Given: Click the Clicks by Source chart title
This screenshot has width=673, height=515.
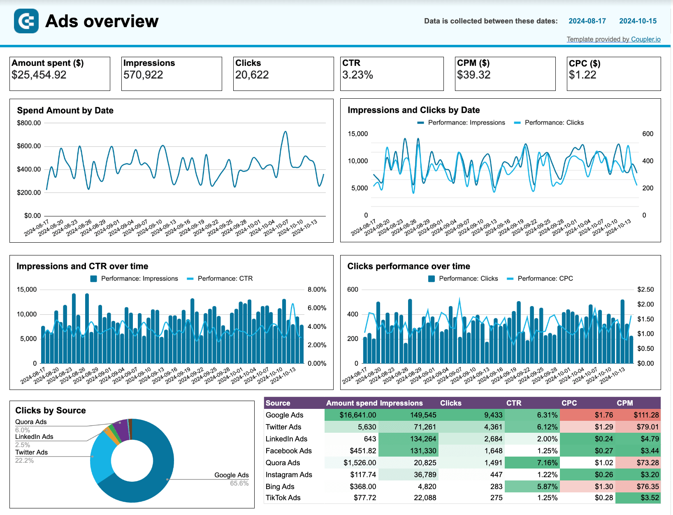Looking at the screenshot, I should [x=51, y=410].
